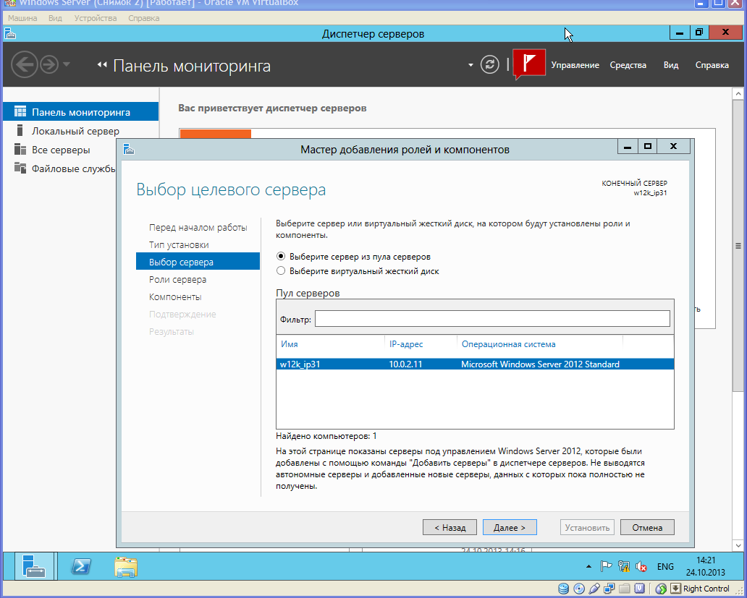Viewport: 747px width, 598px height.
Task: Click the muted volume tray icon
Action: pos(641,566)
